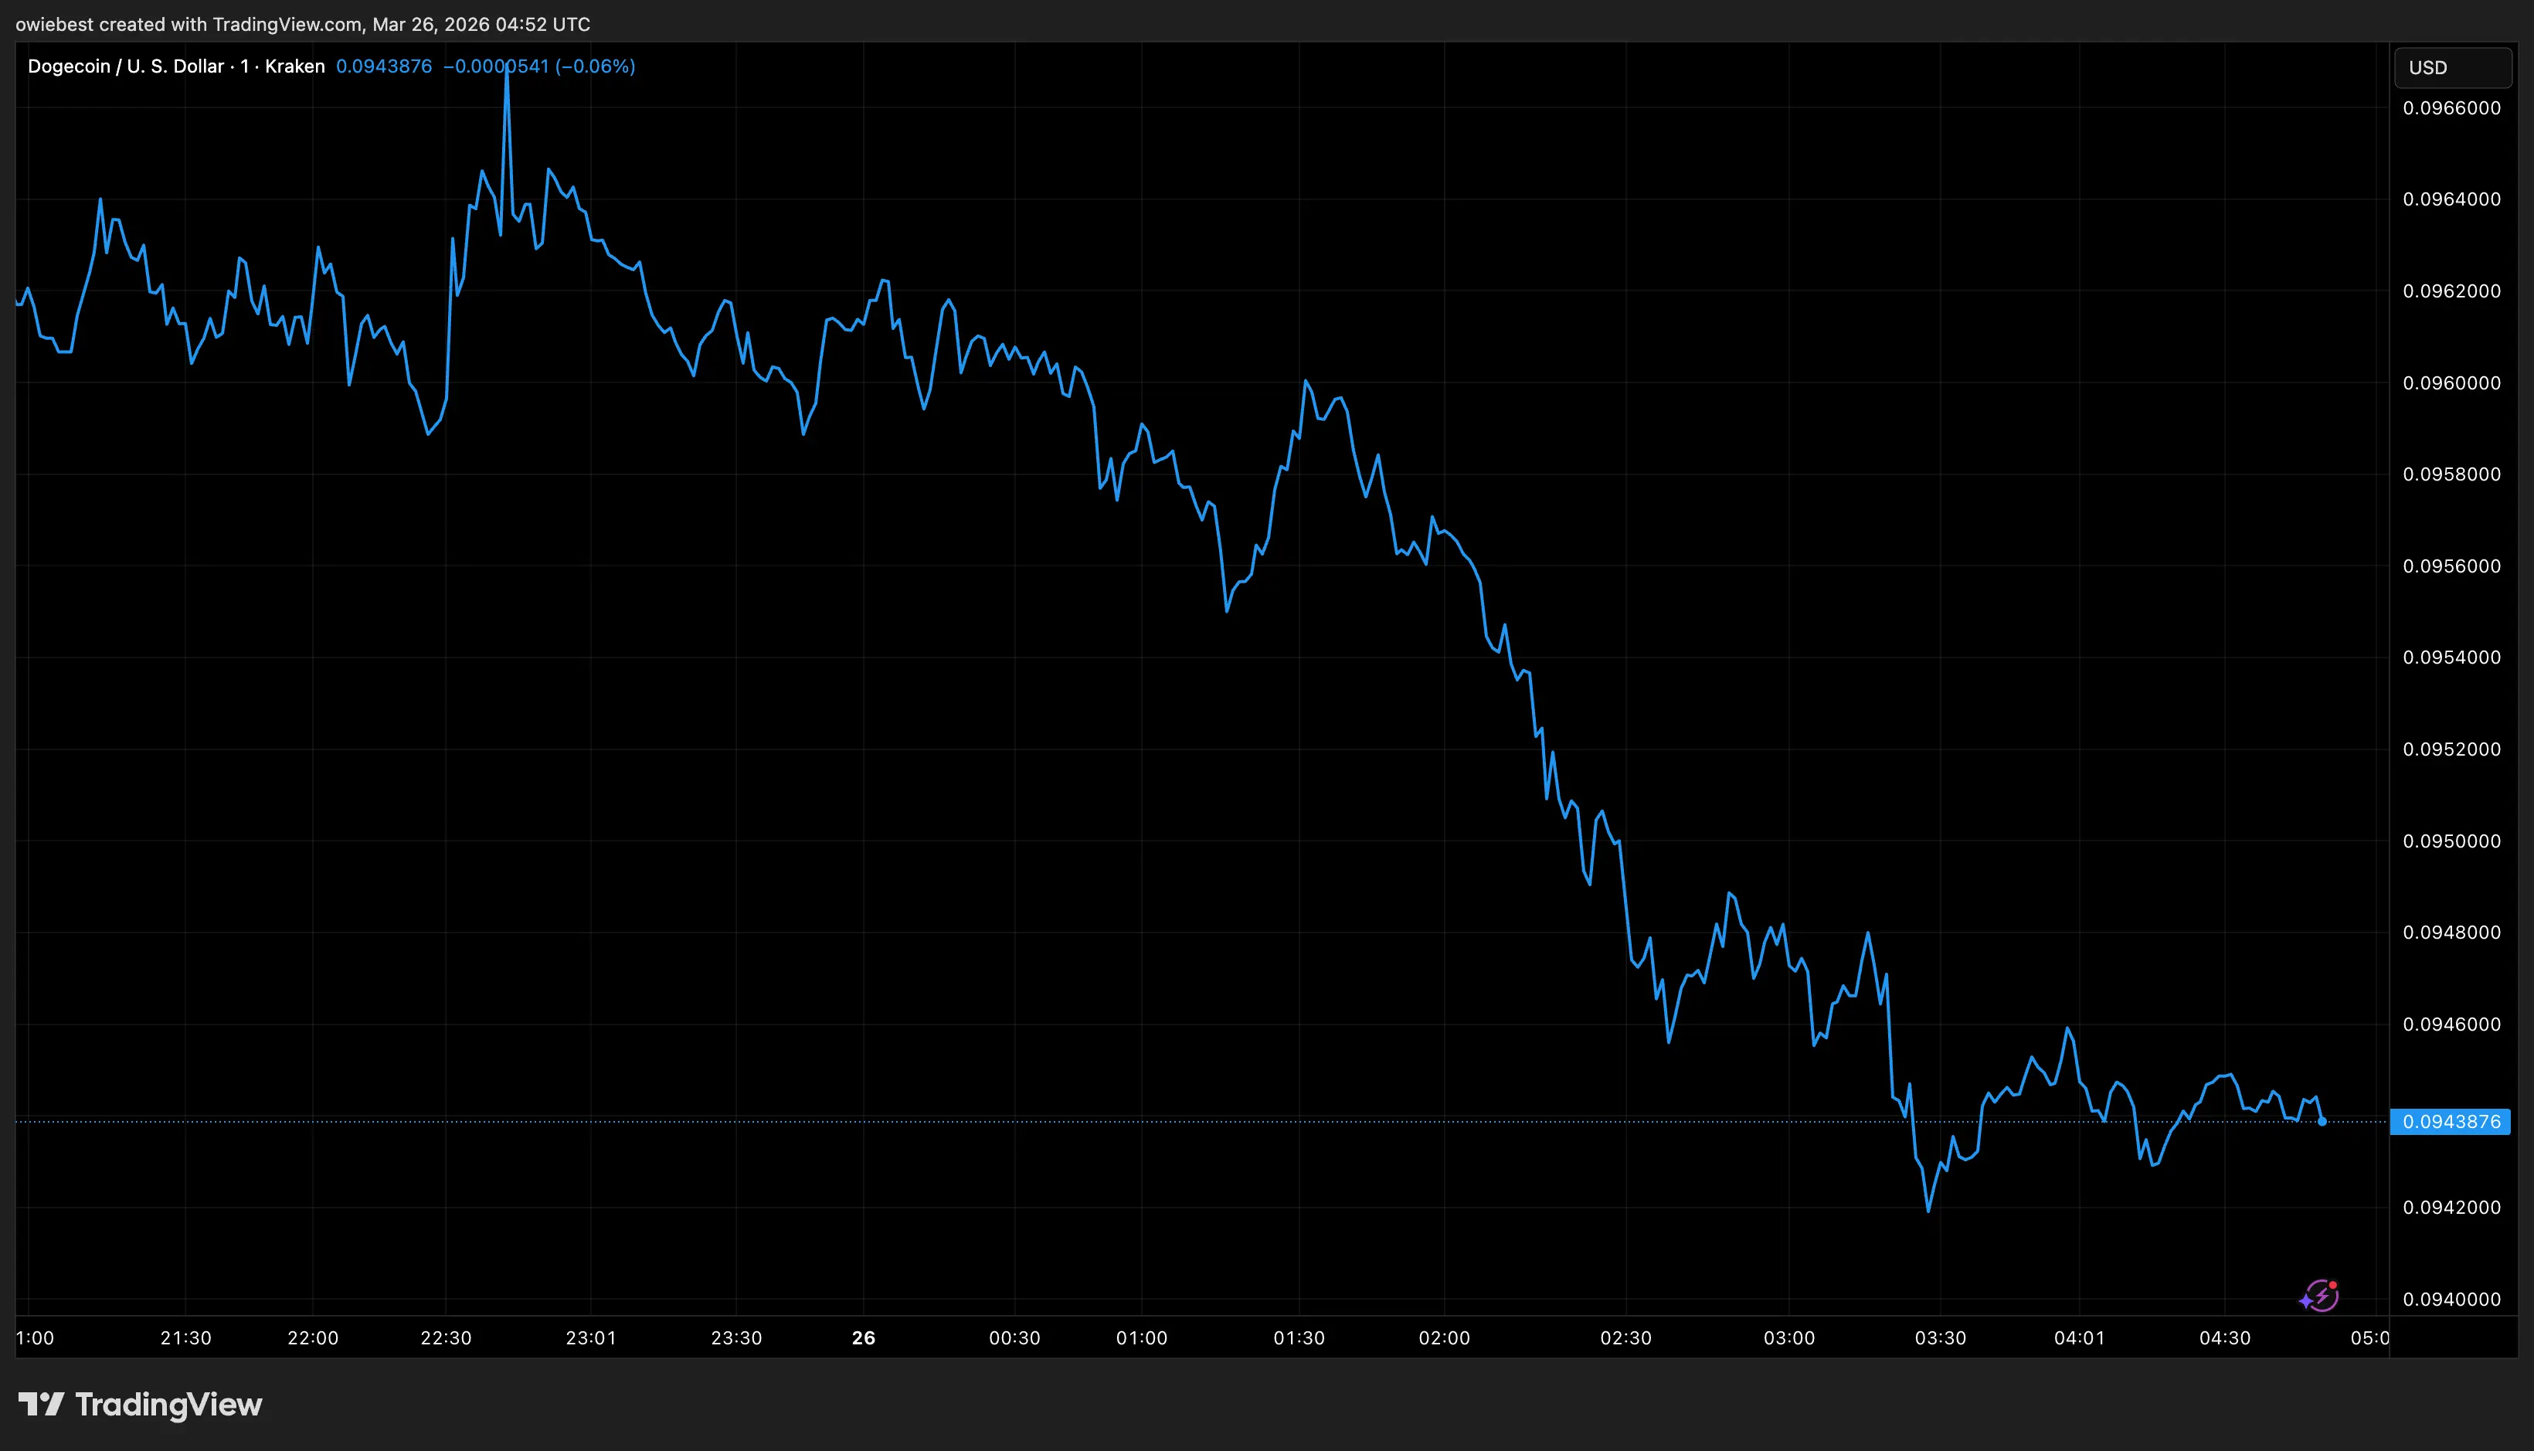The width and height of the screenshot is (2534, 1451).
Task: Click the 01:30 time axis label
Action: [1299, 1337]
